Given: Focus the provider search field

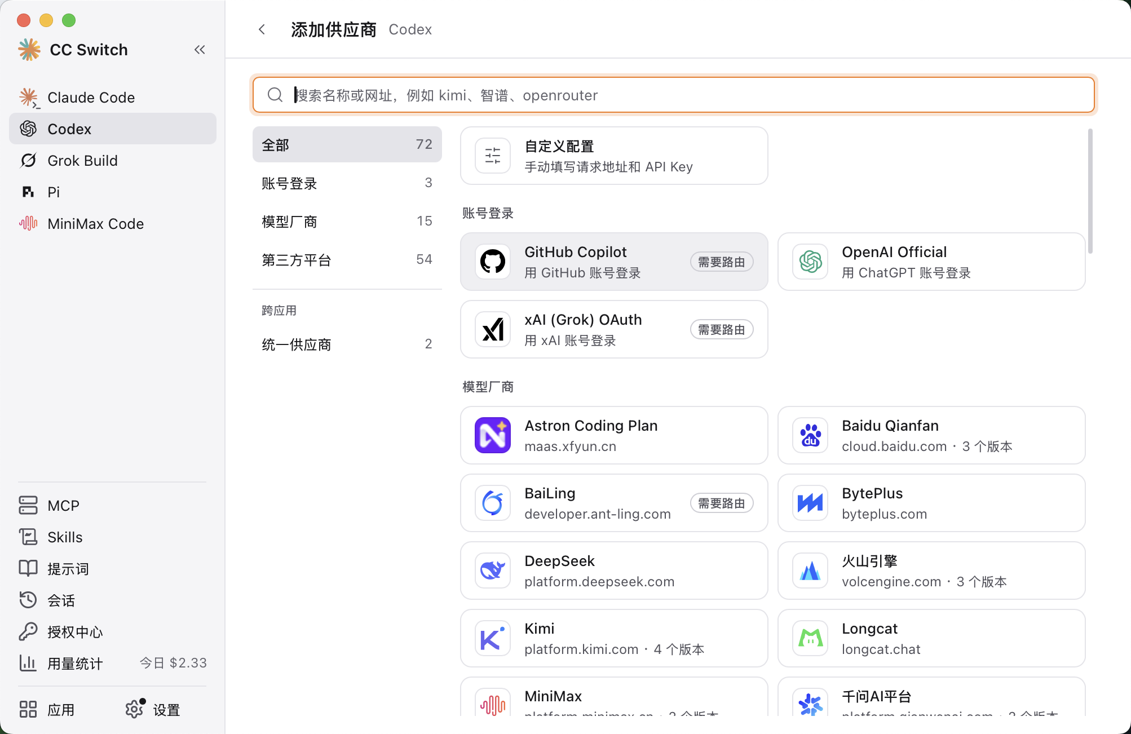Looking at the screenshot, I should [674, 95].
